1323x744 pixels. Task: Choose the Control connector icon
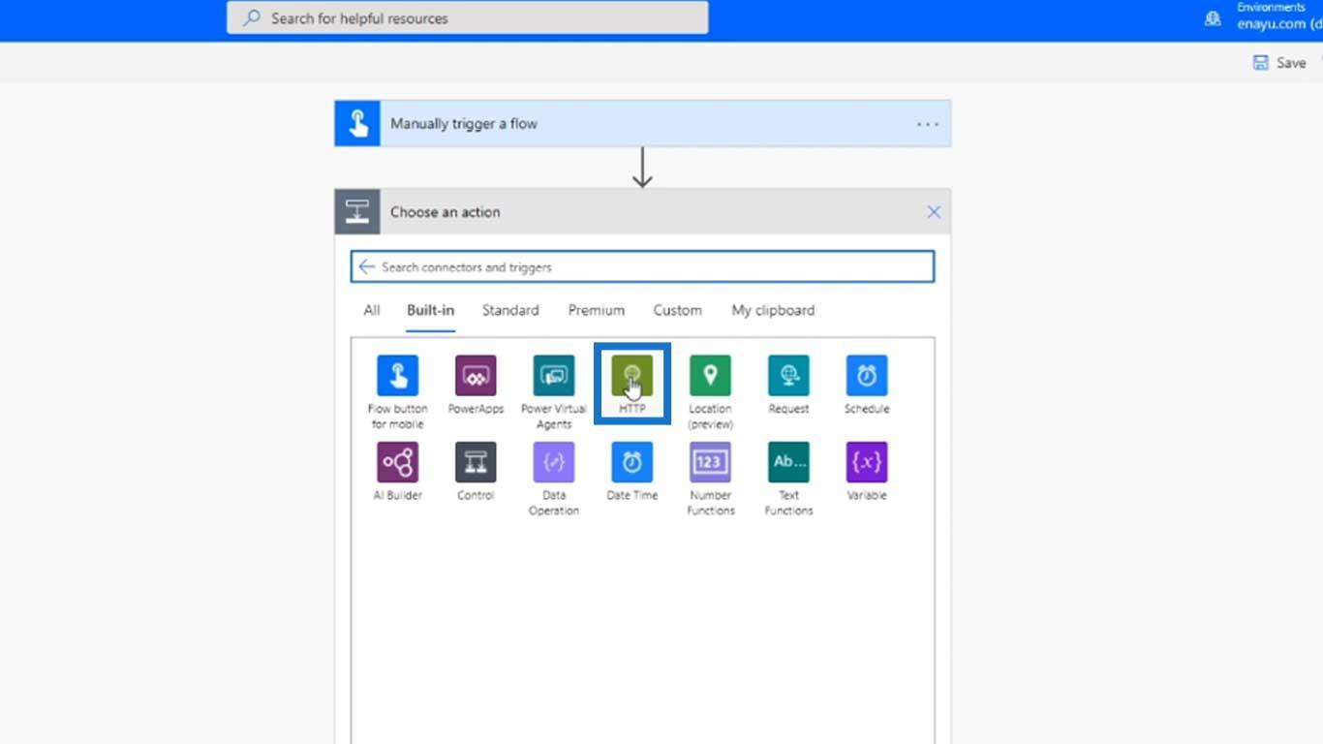tap(476, 462)
